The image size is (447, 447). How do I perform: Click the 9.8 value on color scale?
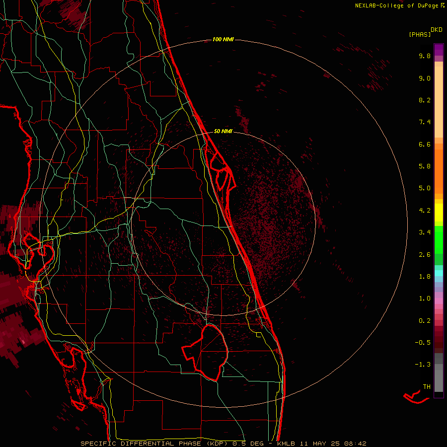coord(425,56)
